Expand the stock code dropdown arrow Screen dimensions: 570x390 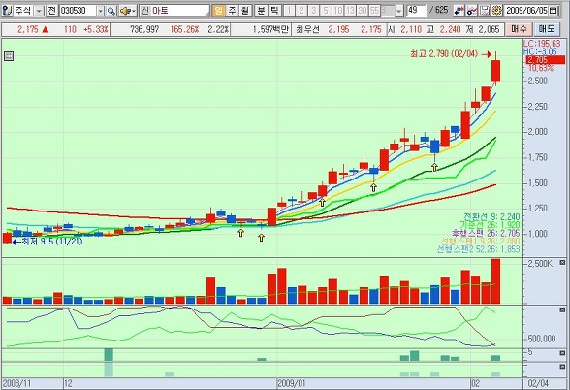coord(101,12)
